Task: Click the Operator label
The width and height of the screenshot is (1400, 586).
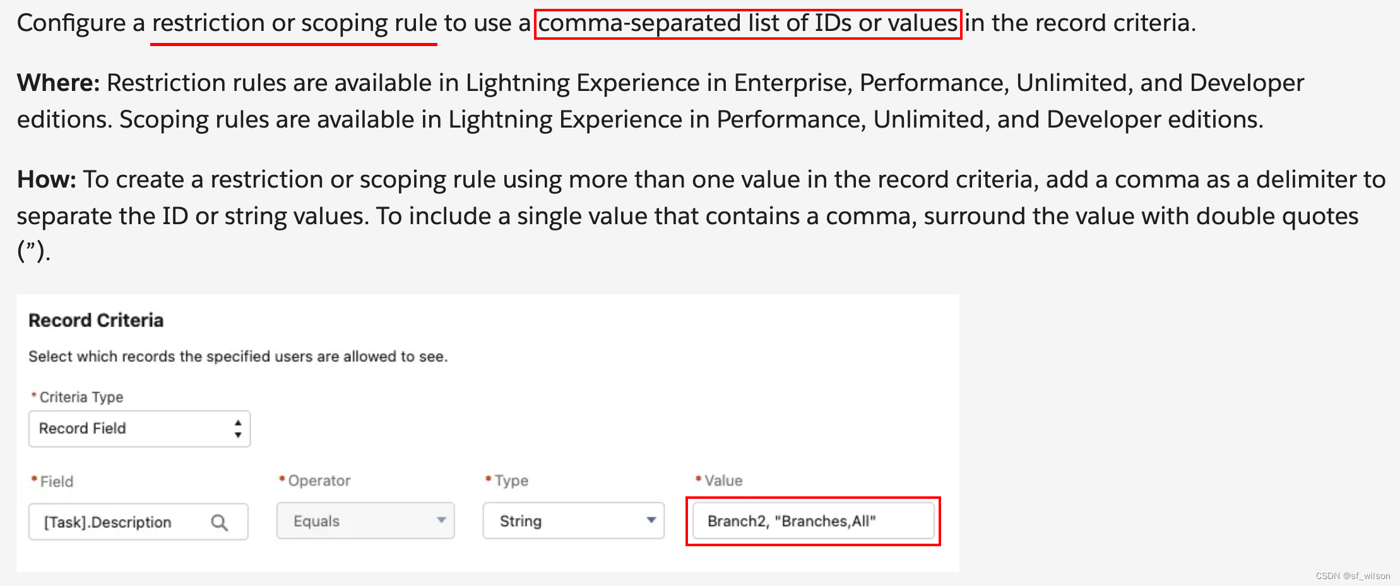Action: [x=319, y=481]
